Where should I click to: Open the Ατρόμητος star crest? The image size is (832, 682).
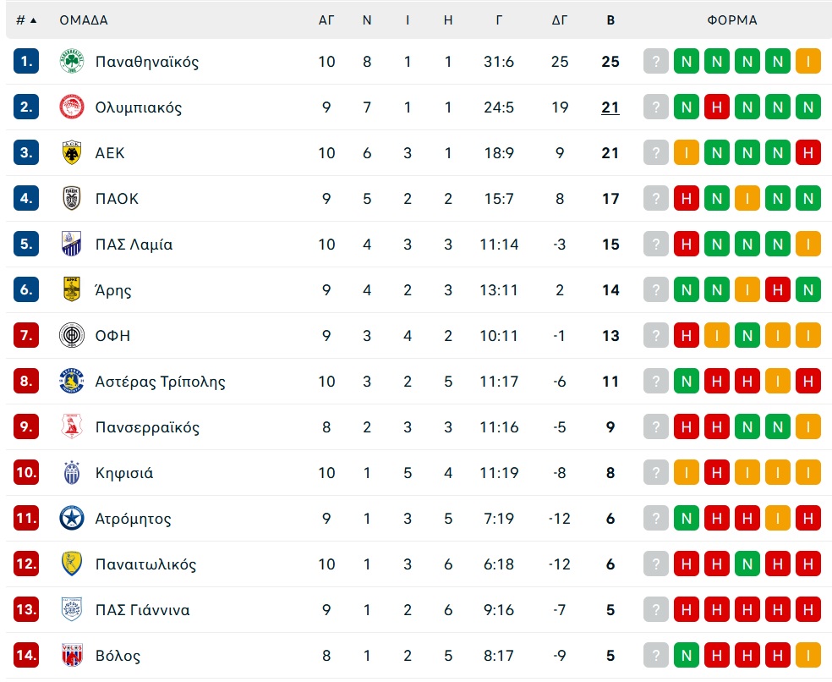click(72, 519)
